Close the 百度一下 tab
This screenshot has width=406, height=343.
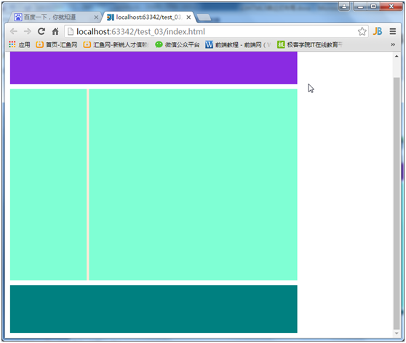coord(96,17)
